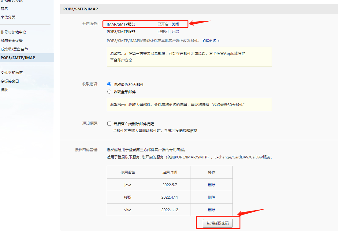Click 新增授权密码 button
The image size is (338, 234).
(x=218, y=223)
